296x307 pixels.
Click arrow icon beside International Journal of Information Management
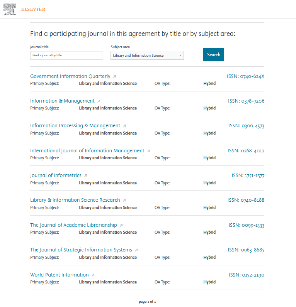pos(148,151)
